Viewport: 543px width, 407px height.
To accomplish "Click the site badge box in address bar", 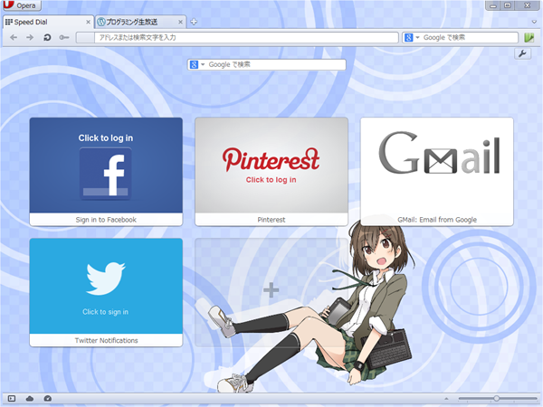I will pyautogui.click(x=85, y=37).
